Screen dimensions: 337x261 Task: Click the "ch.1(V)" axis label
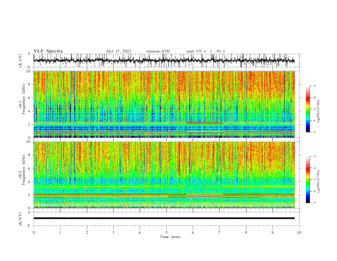click(20, 61)
